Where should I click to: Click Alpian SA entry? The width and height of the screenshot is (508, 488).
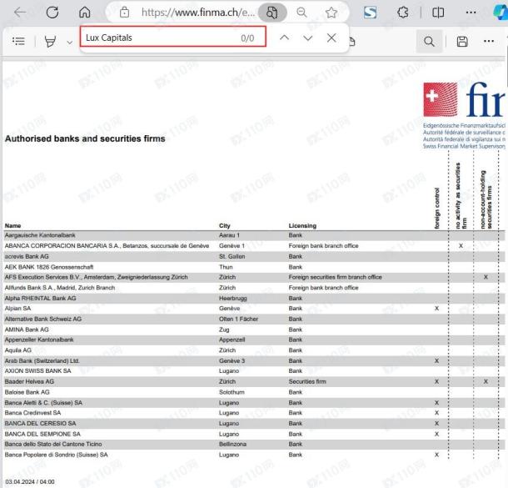pos(17,309)
